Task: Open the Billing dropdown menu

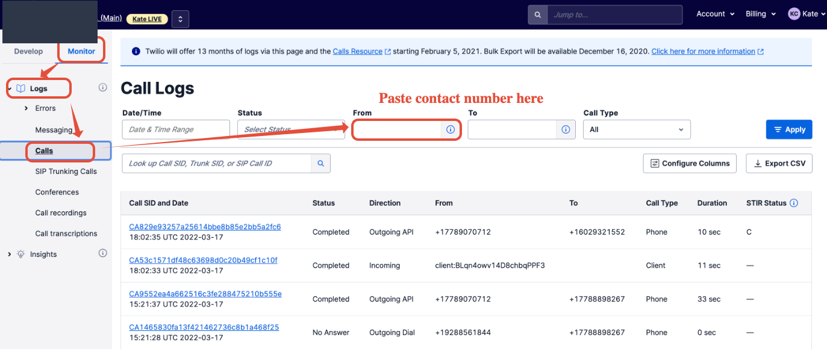Action: (761, 14)
